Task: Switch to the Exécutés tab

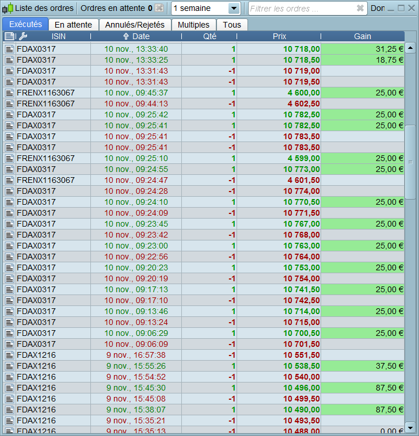Action: (25, 24)
